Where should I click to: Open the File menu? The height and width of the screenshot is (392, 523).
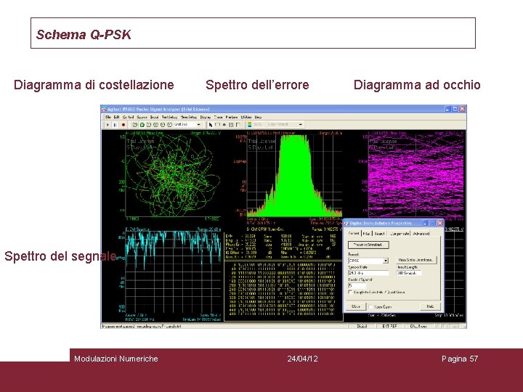click(x=108, y=117)
